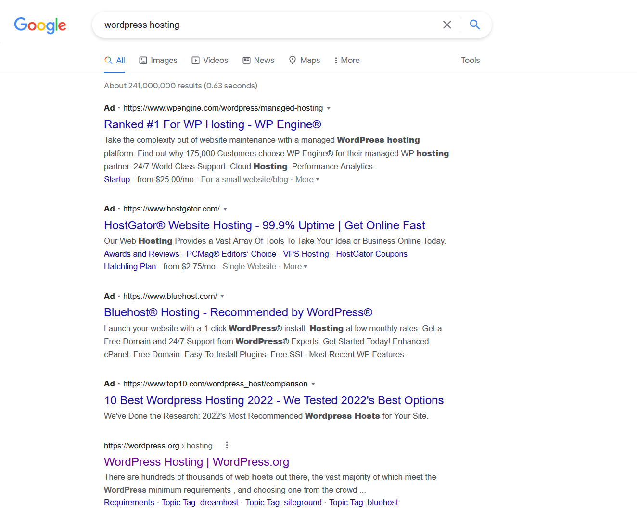
Task: Click the Google logo
Action: point(40,26)
